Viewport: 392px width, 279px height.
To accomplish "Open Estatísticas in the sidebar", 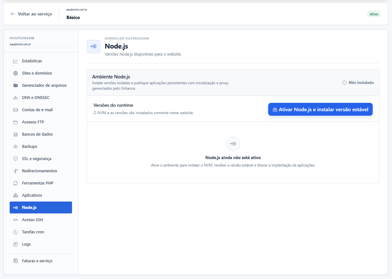I will point(41,61).
